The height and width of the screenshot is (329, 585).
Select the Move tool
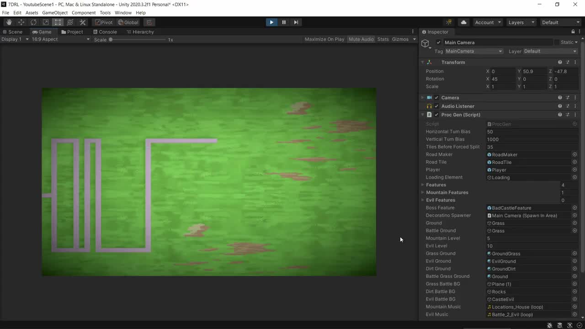pos(21,22)
